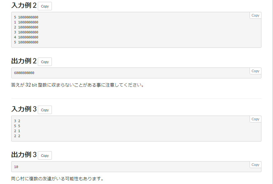Image resolution: width=273 pixels, height=184 pixels.
Task: Click Copy button beside 入力例2 heading
Action: (x=45, y=6)
